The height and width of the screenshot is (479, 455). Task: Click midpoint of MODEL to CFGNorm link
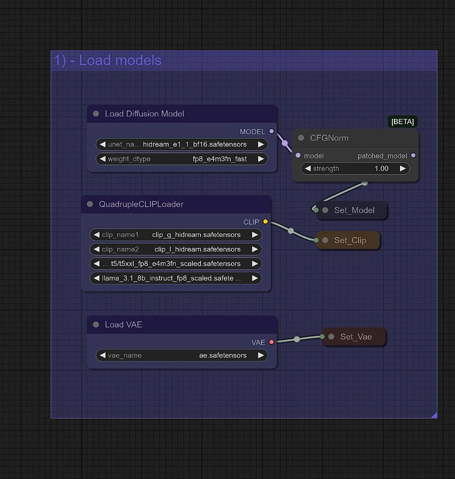(285, 143)
